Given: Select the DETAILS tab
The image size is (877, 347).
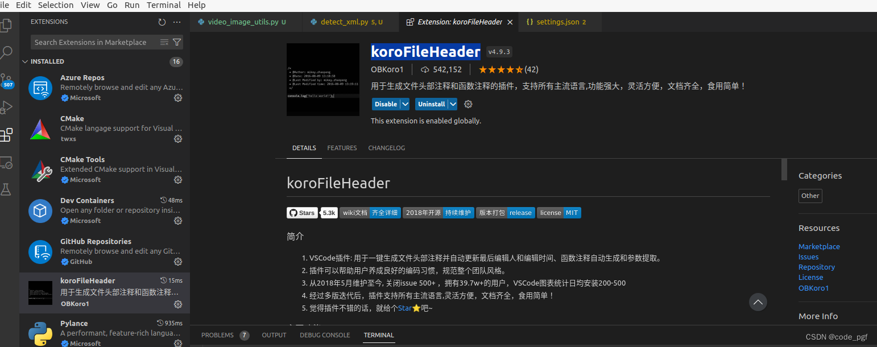Looking at the screenshot, I should [304, 148].
